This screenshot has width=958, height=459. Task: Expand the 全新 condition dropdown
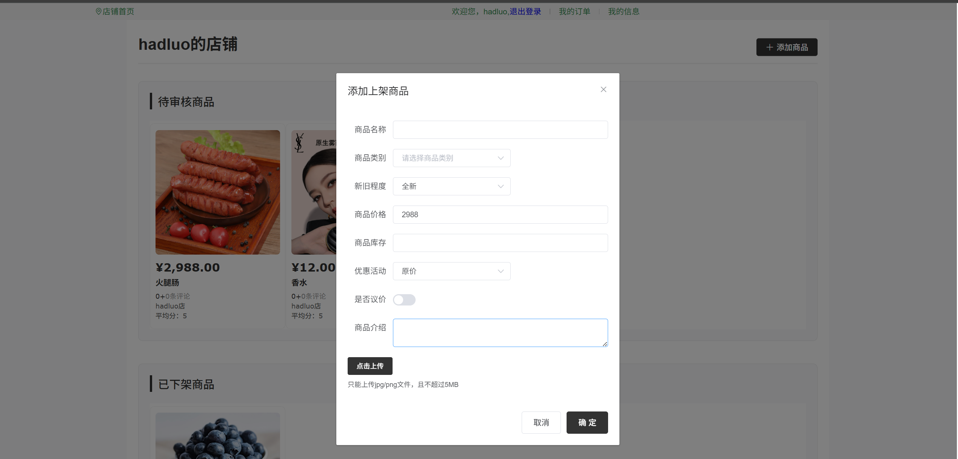(445, 186)
